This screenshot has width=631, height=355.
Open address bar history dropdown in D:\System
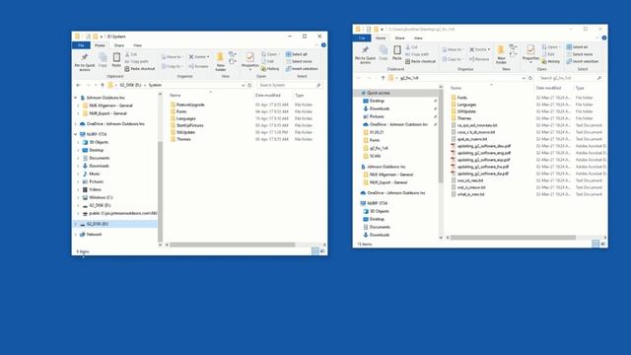pyautogui.click(x=244, y=86)
